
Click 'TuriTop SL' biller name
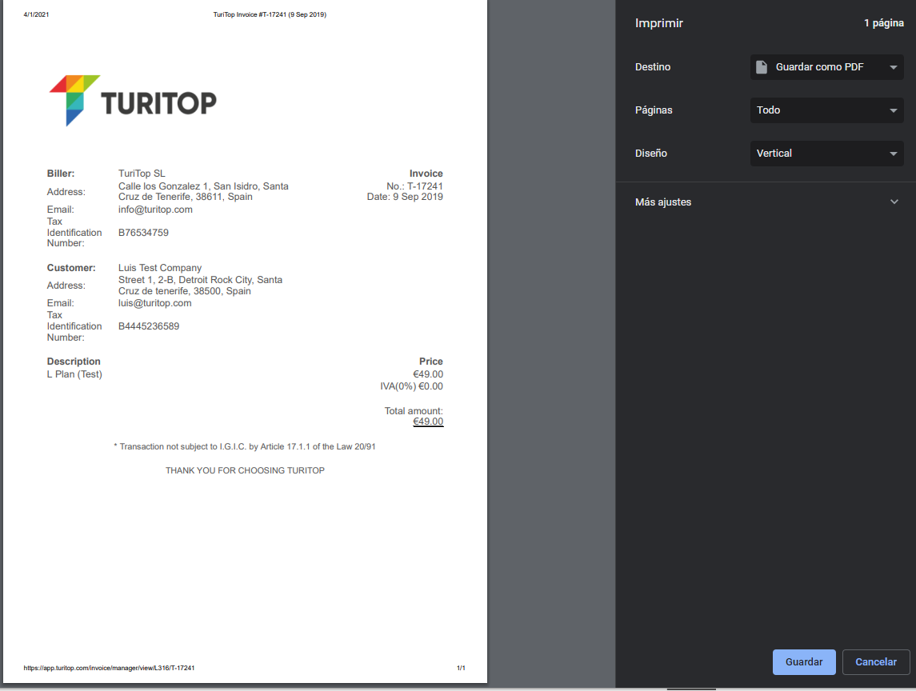click(x=142, y=174)
